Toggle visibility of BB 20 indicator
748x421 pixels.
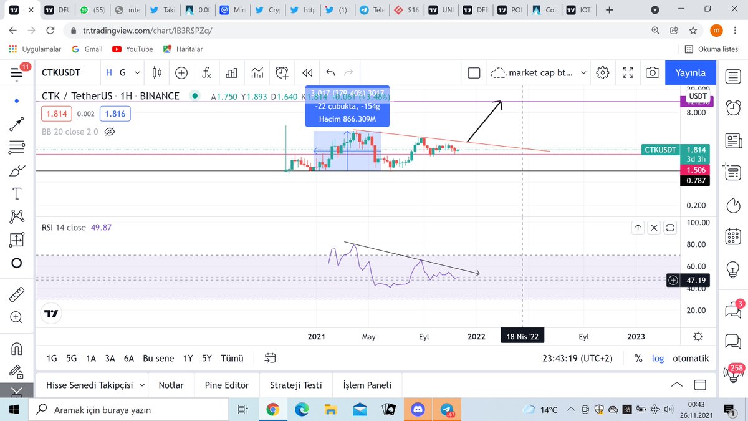(110, 132)
